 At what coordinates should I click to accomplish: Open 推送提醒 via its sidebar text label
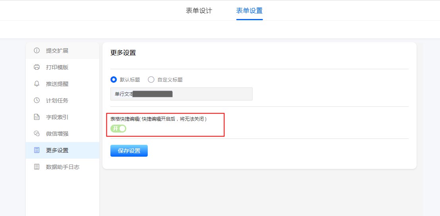click(x=57, y=84)
